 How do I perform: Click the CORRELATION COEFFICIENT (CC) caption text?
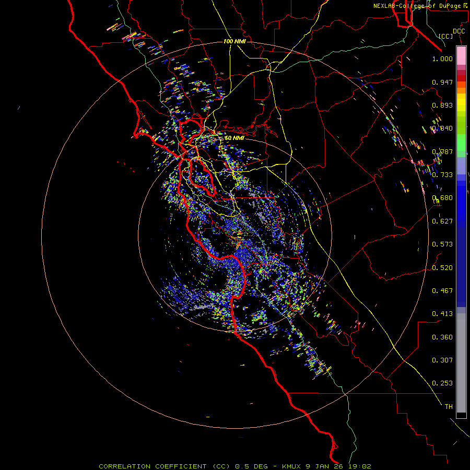point(165,466)
